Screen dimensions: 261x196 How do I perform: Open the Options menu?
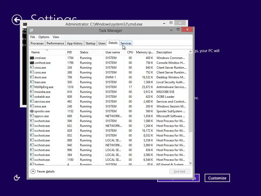tap(44, 37)
